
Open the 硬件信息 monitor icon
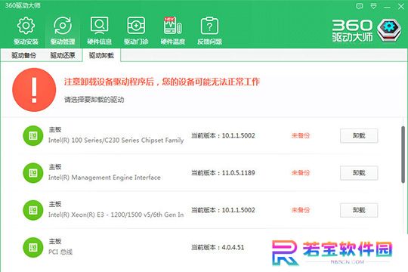[x=99, y=26]
